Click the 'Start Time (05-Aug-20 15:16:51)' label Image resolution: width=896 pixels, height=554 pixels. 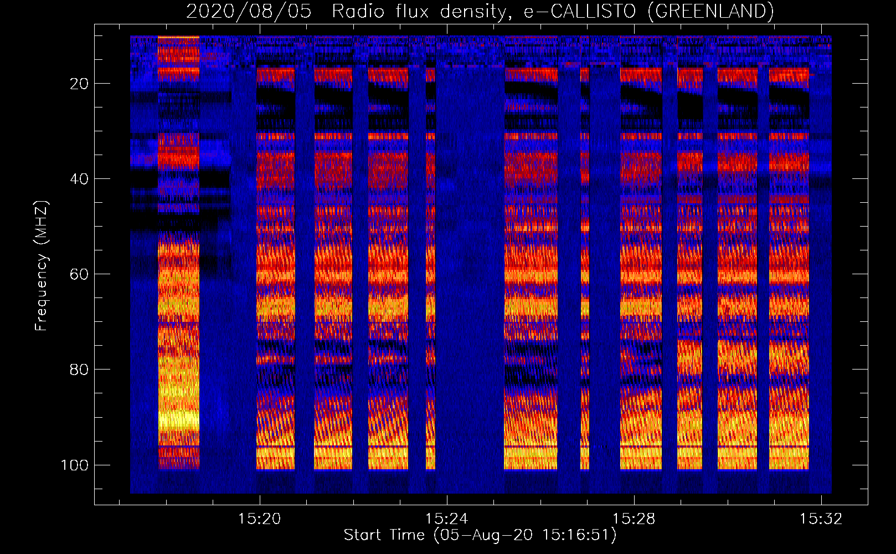tap(480, 535)
